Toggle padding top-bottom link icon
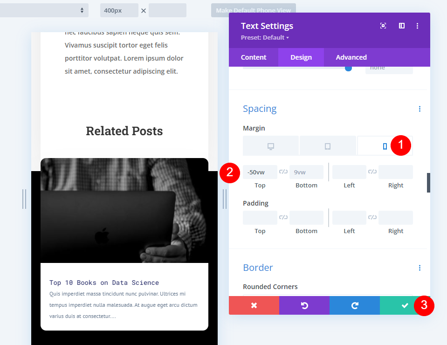The image size is (447, 345). coord(283,217)
